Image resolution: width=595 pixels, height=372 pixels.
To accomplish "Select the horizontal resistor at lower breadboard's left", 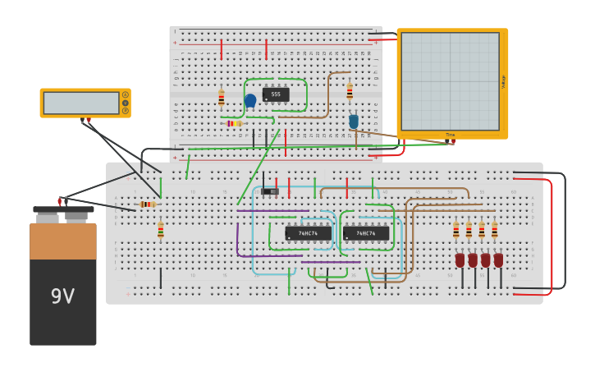I will click(148, 204).
